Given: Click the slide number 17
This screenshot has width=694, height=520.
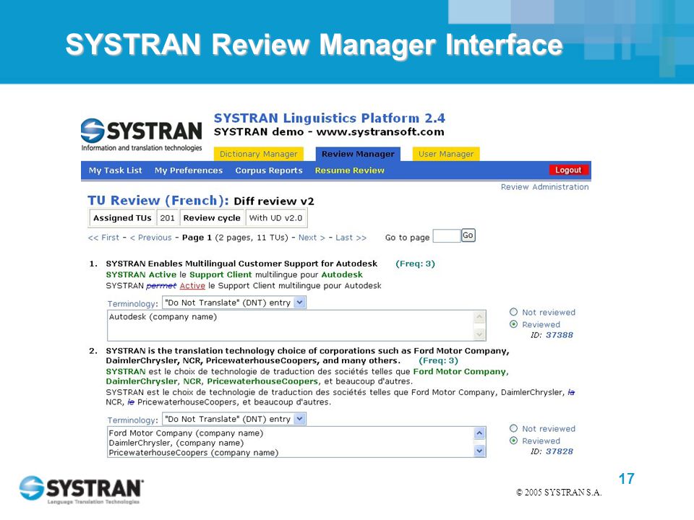Looking at the screenshot, I should coord(626,478).
